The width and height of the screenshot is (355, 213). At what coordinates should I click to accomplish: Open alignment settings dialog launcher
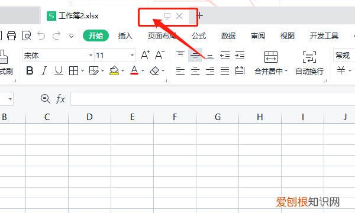(x=325, y=81)
